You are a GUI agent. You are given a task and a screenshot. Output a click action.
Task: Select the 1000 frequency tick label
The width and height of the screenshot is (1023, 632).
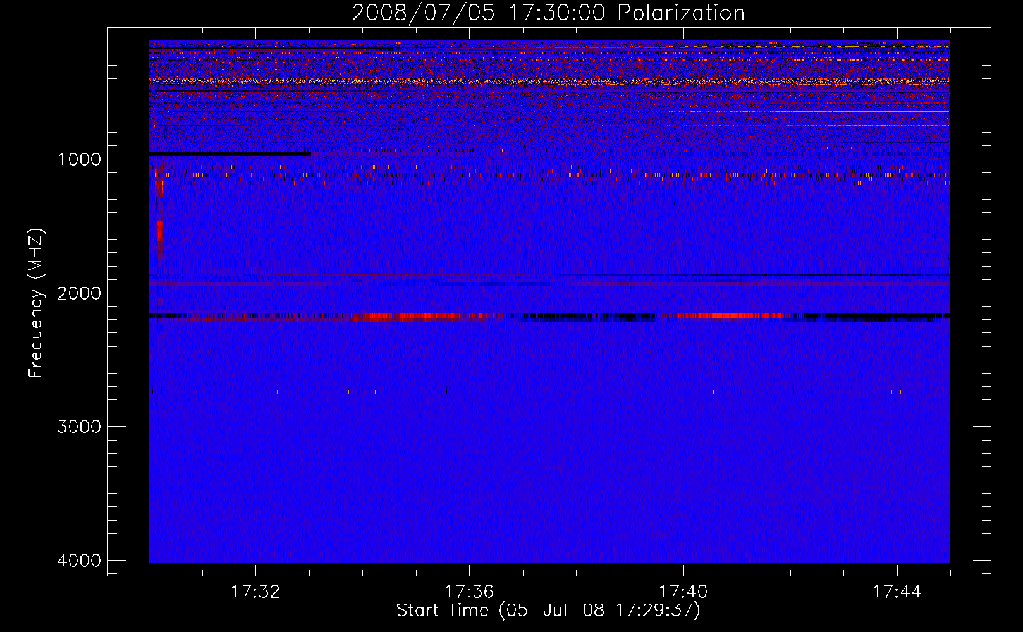click(79, 159)
